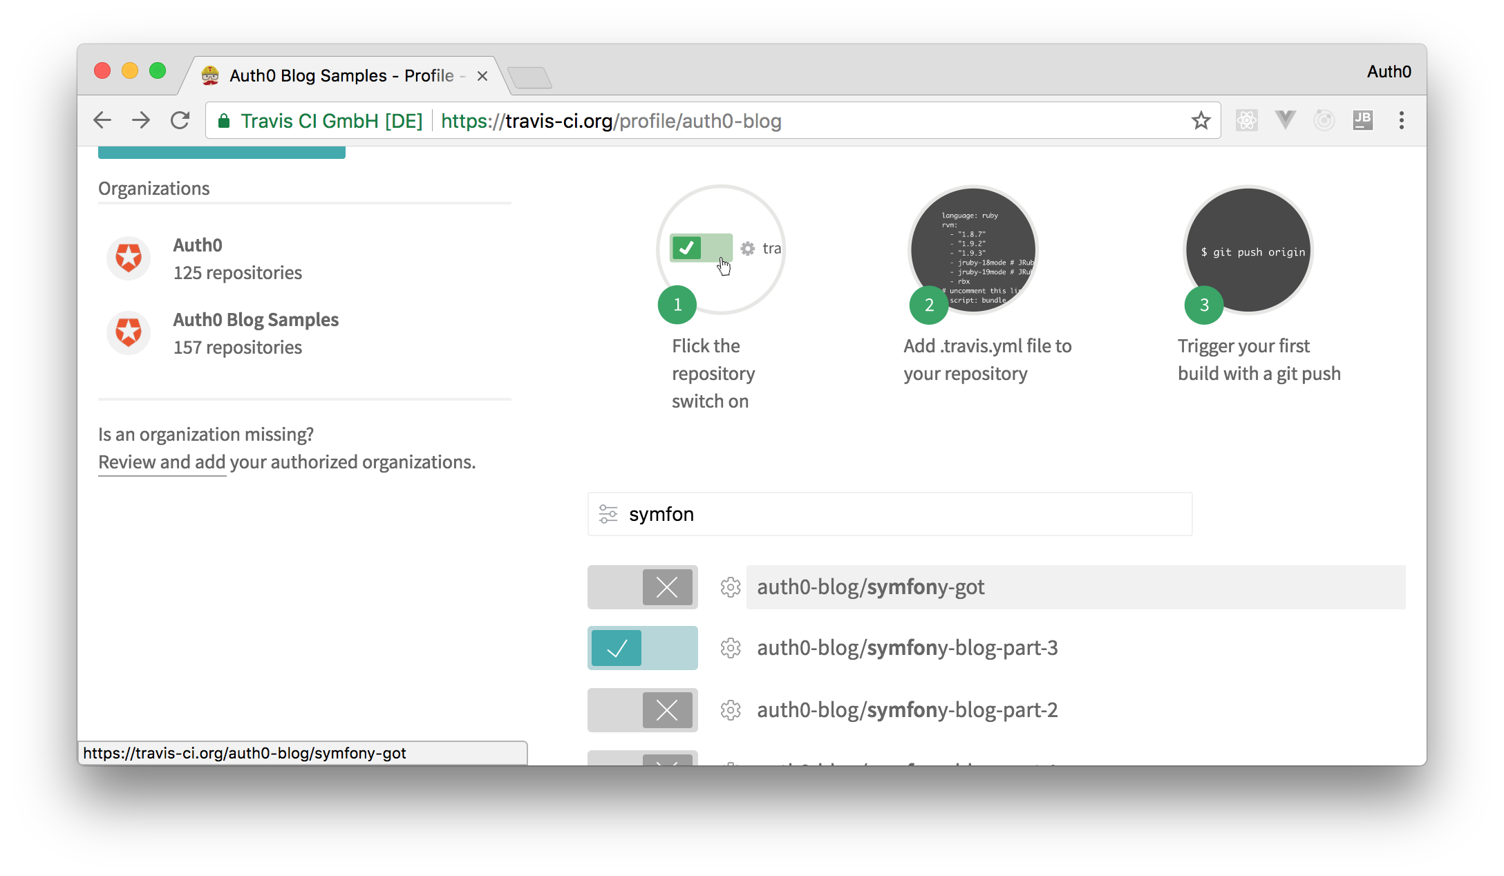Click Review and add link

click(162, 462)
